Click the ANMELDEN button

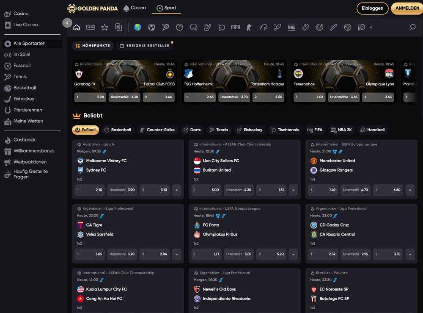point(407,8)
